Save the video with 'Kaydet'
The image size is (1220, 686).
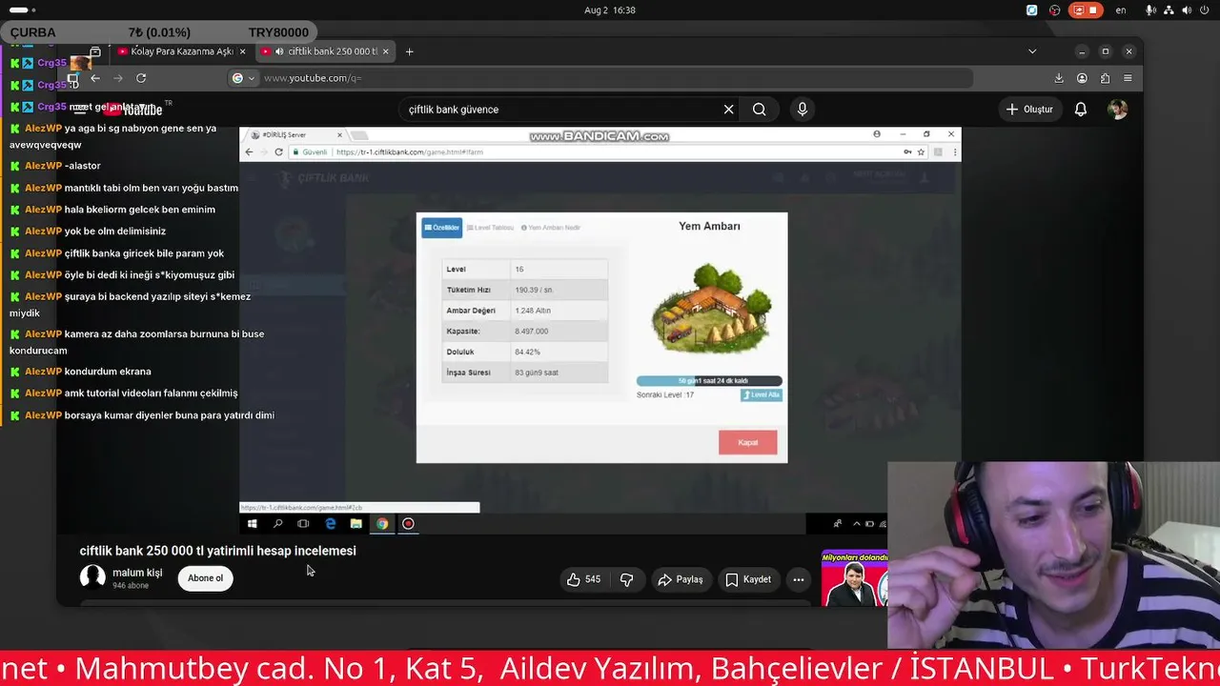(748, 579)
